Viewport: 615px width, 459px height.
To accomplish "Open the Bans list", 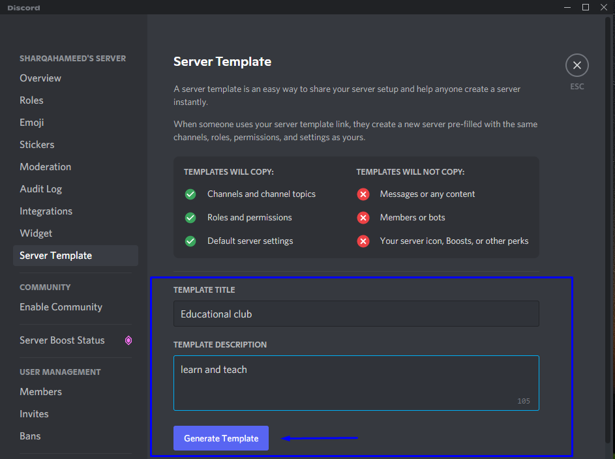I will [x=30, y=436].
